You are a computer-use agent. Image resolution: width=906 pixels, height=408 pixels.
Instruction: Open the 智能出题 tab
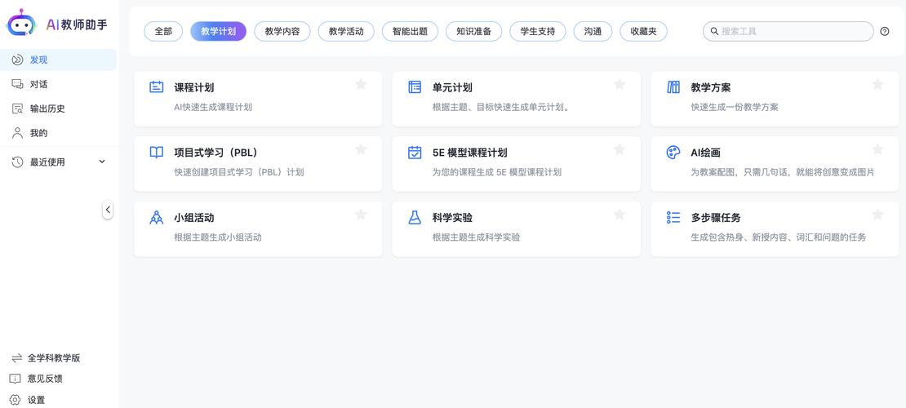click(x=411, y=32)
